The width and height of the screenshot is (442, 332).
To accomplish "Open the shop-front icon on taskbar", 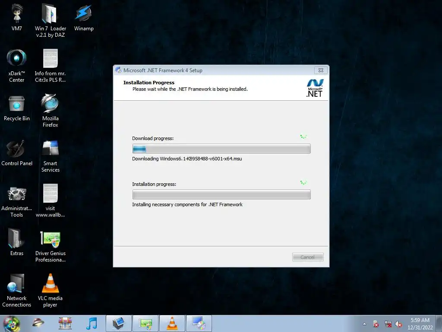I will 65,323.
